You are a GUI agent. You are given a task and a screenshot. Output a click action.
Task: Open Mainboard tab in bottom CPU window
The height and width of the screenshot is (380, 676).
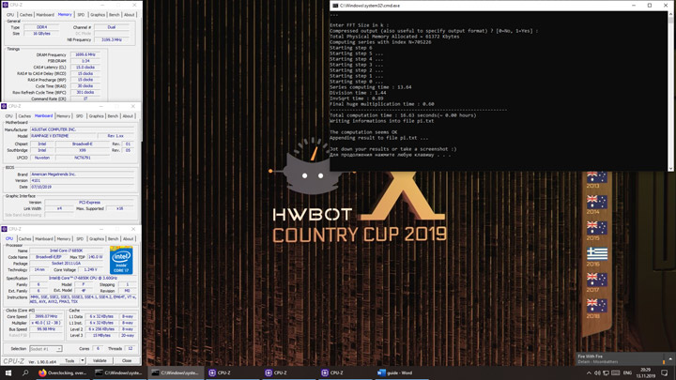[x=44, y=238]
